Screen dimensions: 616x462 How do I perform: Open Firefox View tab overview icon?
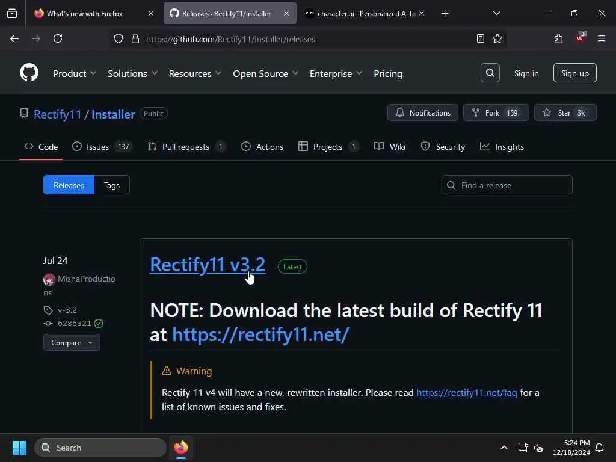pos(12,14)
